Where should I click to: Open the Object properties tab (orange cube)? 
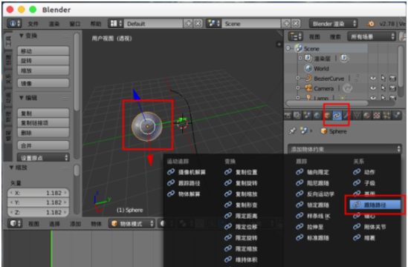[327, 115]
